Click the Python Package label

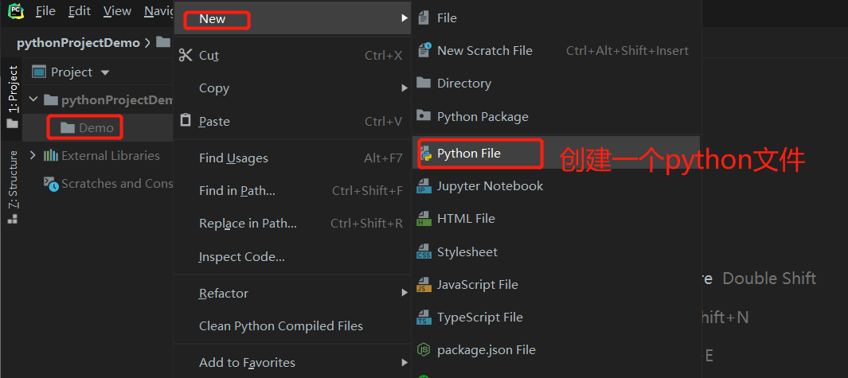coord(483,117)
